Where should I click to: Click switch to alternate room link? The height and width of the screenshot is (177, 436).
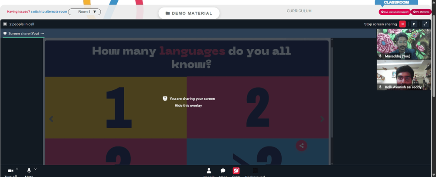49,12
